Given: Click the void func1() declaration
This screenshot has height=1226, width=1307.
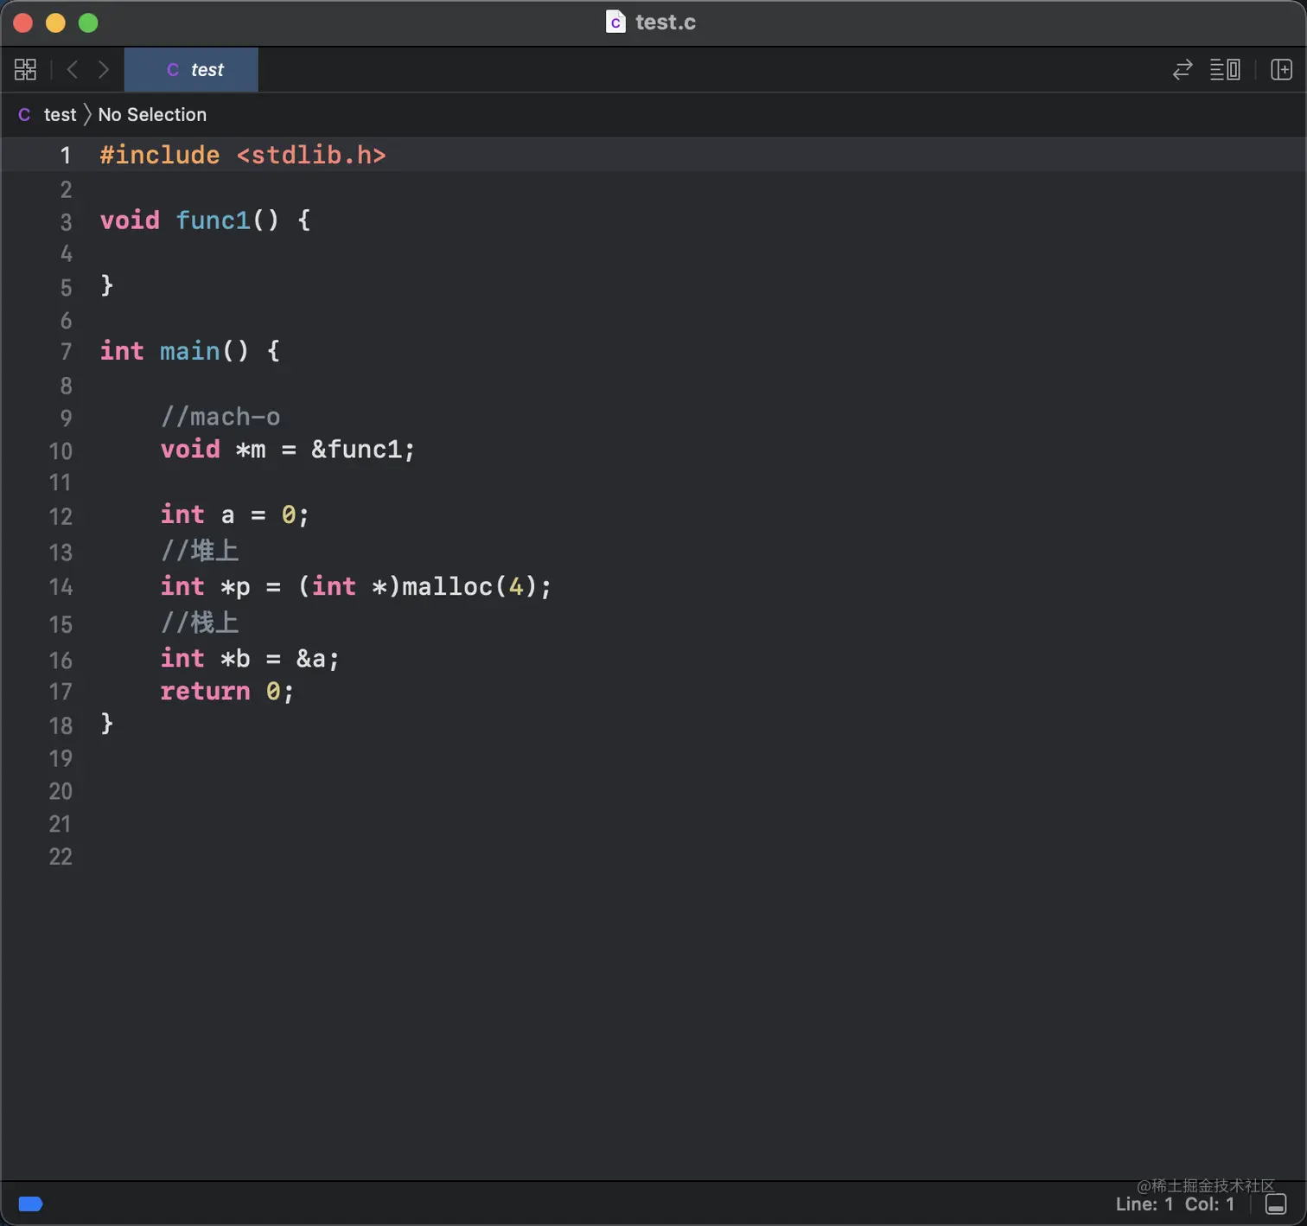Looking at the screenshot, I should 205,220.
